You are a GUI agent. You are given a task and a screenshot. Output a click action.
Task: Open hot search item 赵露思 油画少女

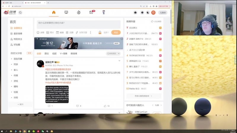coord(136,39)
